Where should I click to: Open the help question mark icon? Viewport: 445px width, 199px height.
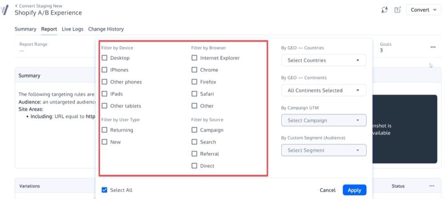(x=397, y=10)
